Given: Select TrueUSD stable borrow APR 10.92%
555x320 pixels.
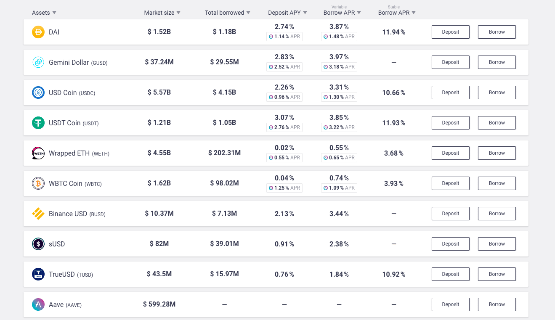Looking at the screenshot, I should tap(394, 274).
